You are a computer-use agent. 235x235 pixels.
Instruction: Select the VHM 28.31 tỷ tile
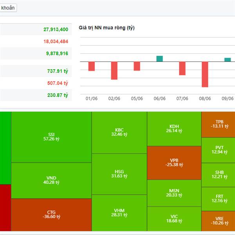click(x=119, y=213)
